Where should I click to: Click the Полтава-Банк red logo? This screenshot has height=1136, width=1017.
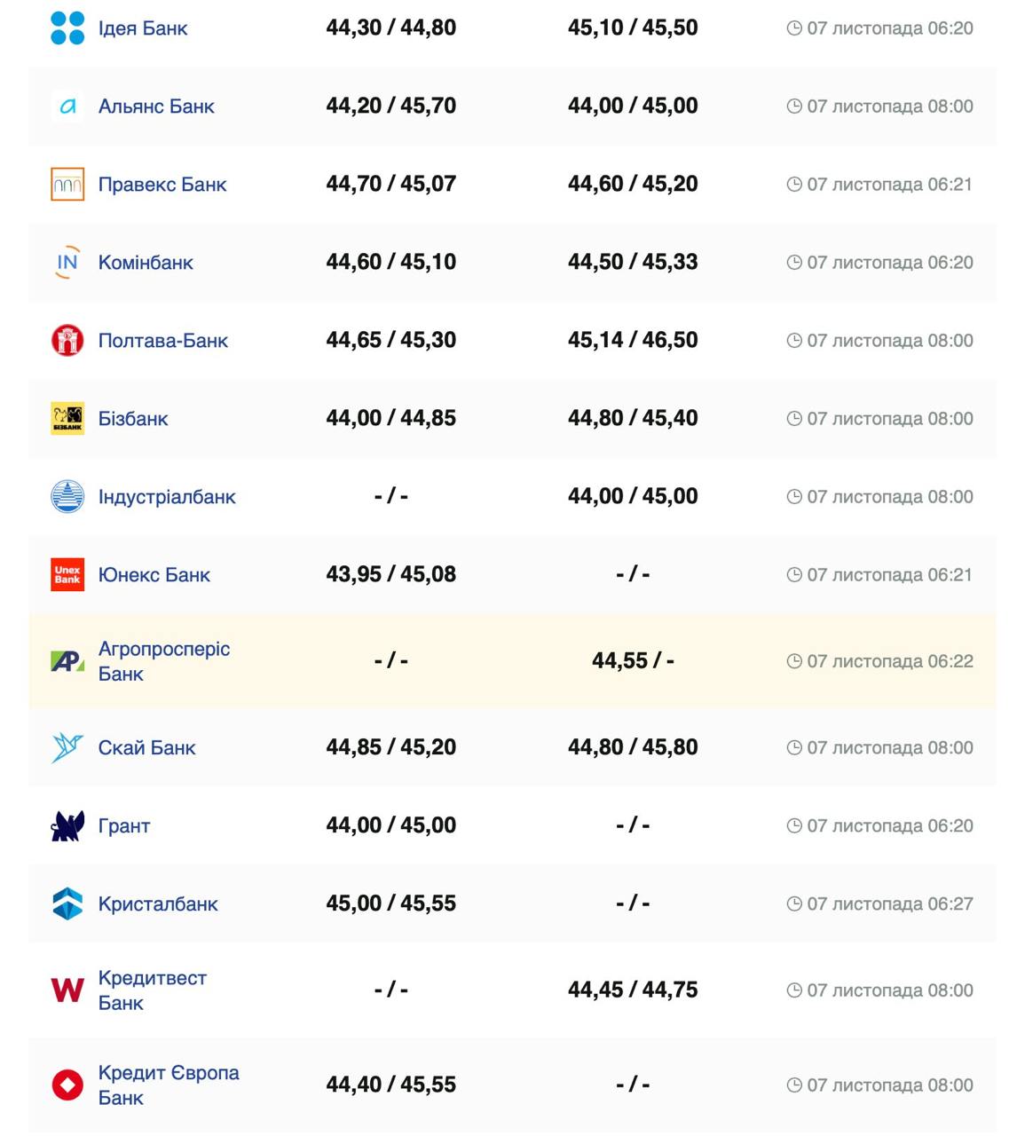67,341
